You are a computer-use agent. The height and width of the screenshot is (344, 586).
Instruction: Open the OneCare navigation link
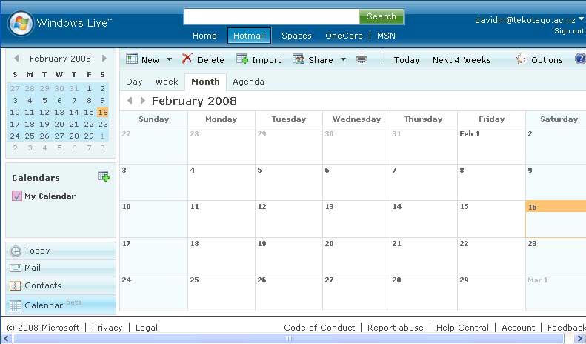pyautogui.click(x=344, y=36)
